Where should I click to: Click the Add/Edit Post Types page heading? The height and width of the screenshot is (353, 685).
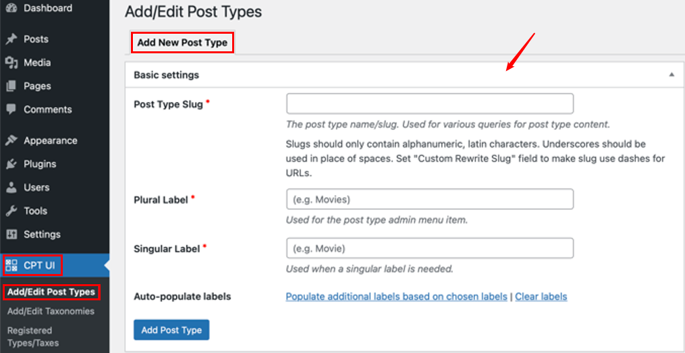pos(193,11)
